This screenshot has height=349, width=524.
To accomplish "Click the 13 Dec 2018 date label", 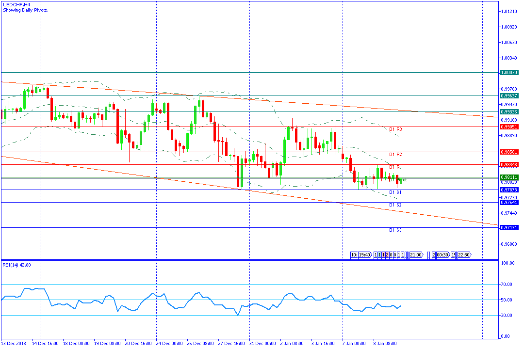I will tap(13, 344).
